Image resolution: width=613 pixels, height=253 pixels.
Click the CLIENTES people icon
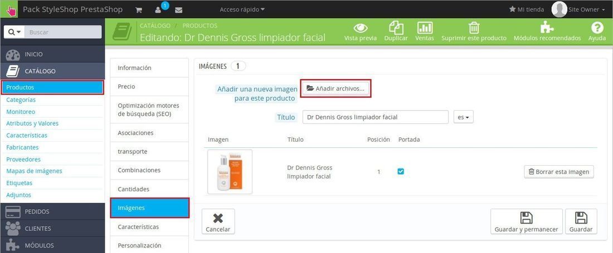[x=13, y=229]
